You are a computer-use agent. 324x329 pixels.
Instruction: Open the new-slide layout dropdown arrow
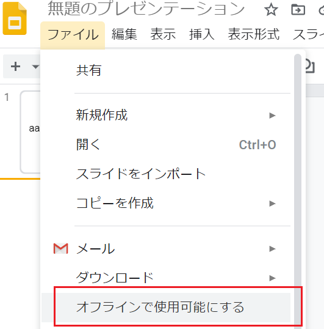pos(35,67)
